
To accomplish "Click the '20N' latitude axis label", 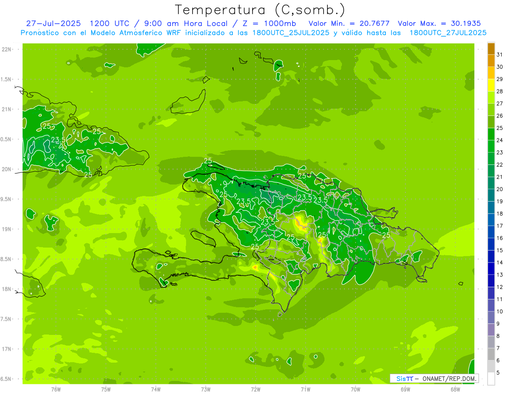I will click(6, 169).
